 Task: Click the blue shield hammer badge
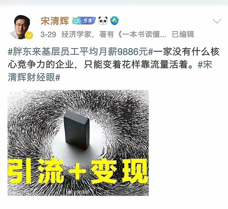[114, 21]
